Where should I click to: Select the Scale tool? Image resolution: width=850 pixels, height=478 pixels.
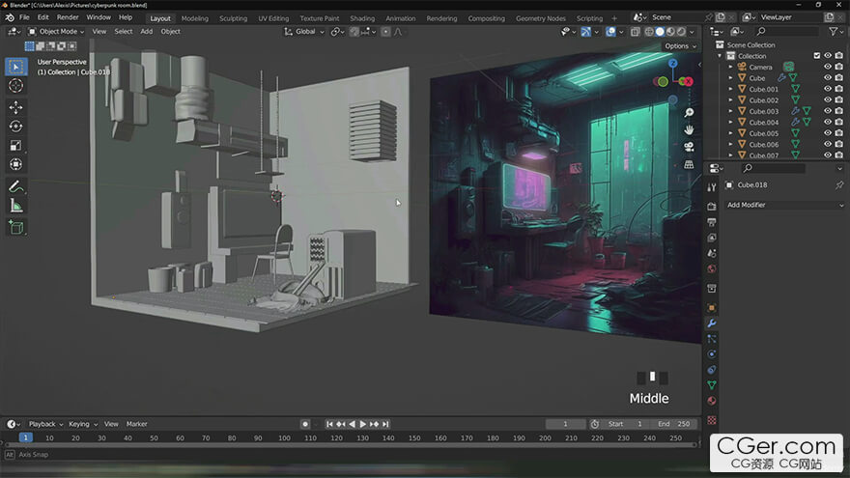pyautogui.click(x=15, y=145)
